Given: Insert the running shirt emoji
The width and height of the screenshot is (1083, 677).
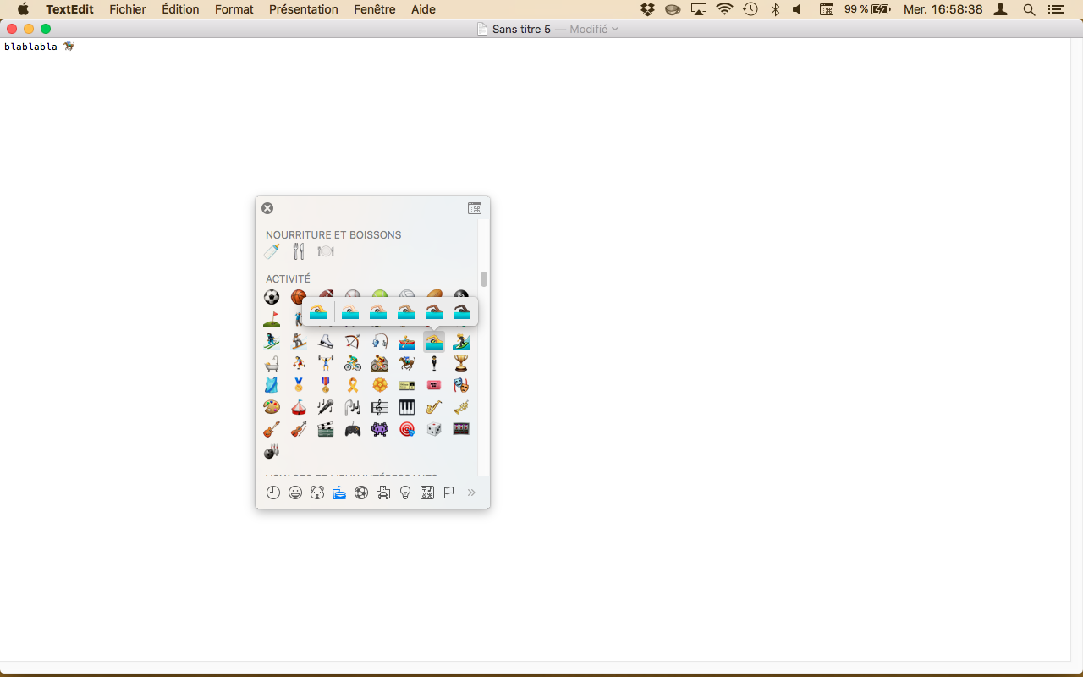Looking at the screenshot, I should (x=272, y=385).
